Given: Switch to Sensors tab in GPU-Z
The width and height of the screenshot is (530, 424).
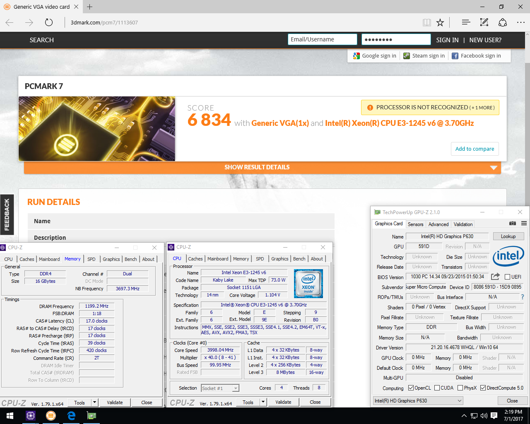Looking at the screenshot, I should click(415, 224).
